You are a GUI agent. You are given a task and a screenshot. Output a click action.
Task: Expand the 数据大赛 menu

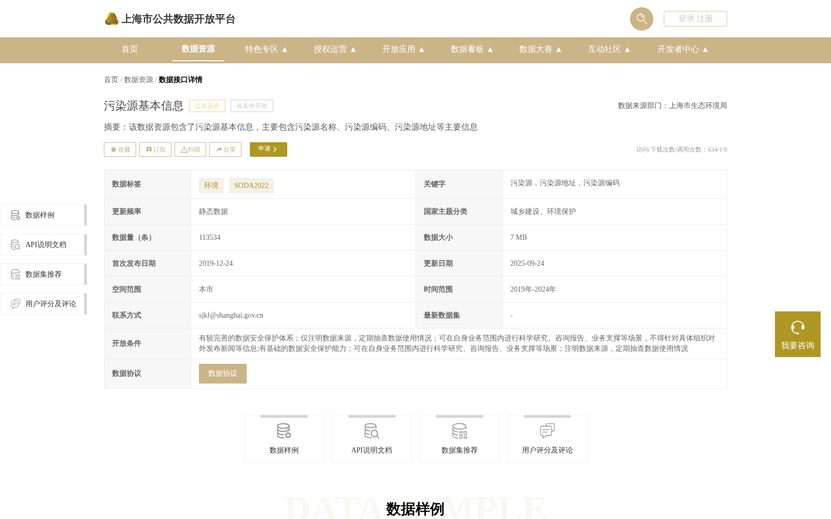coord(540,49)
